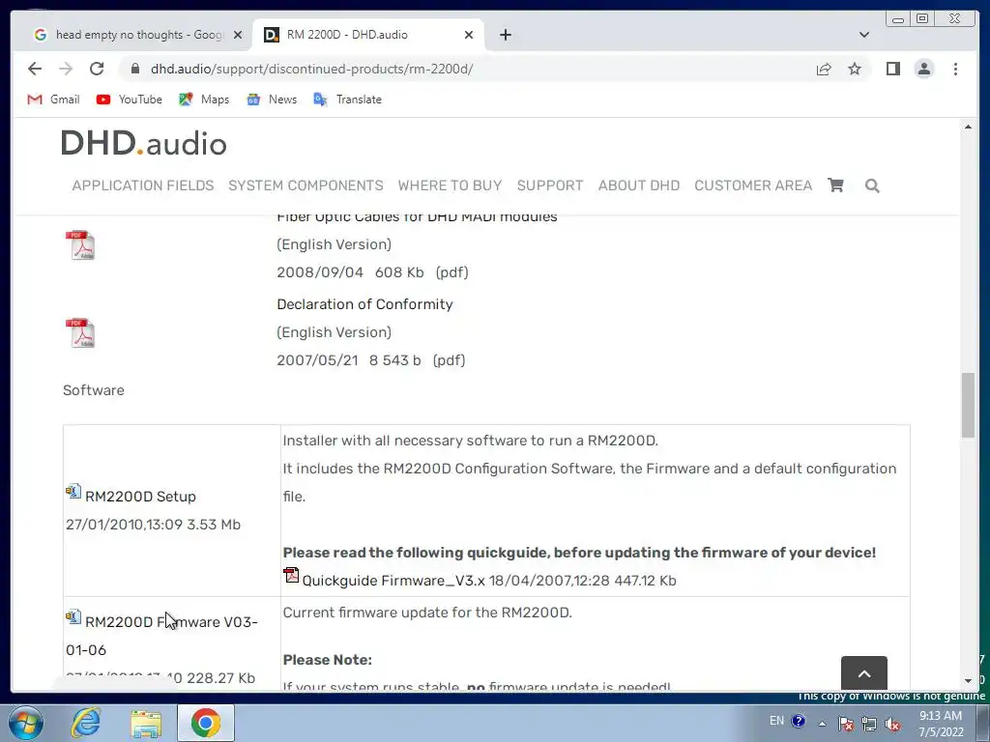Open the WHERE TO BUY menu
990x742 pixels.
pyautogui.click(x=450, y=185)
